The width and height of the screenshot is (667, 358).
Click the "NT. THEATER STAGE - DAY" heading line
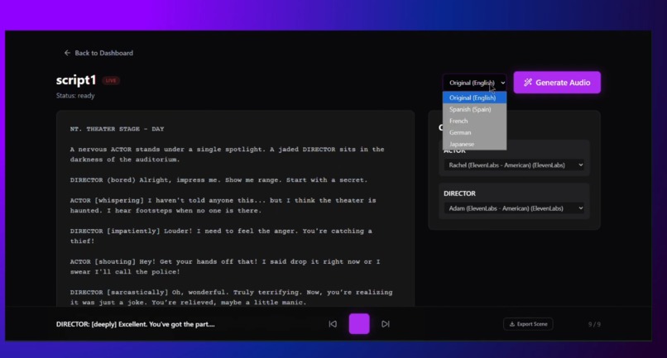tap(117, 129)
